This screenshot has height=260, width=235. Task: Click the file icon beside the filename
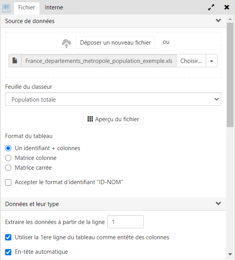15,61
